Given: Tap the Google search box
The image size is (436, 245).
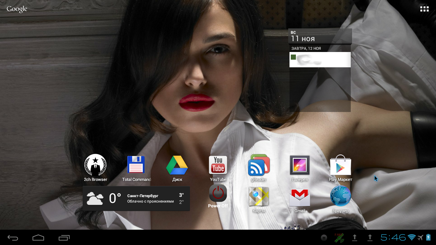Looking at the screenshot, I should [17, 9].
